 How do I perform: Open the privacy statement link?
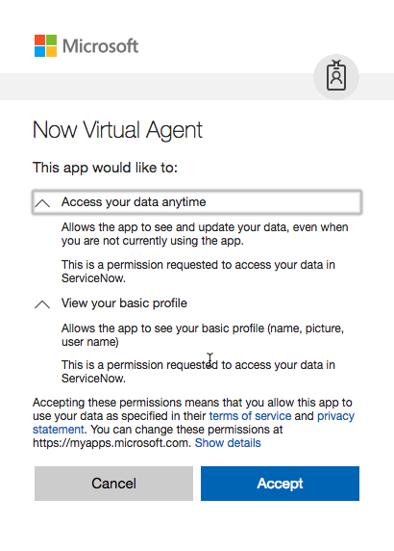click(335, 416)
